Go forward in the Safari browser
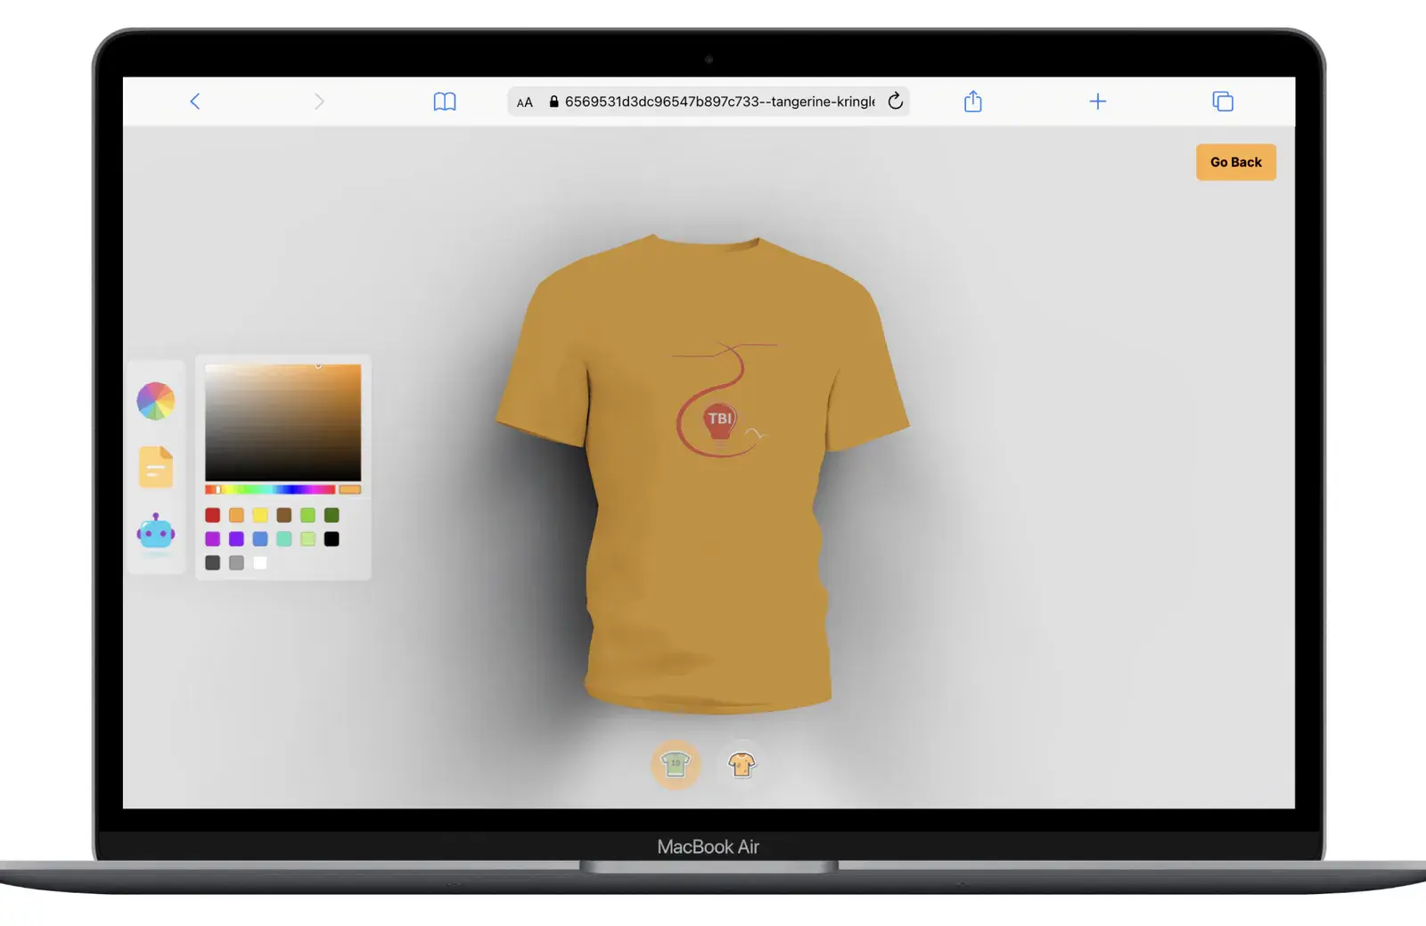The height and width of the screenshot is (926, 1426). point(319,102)
